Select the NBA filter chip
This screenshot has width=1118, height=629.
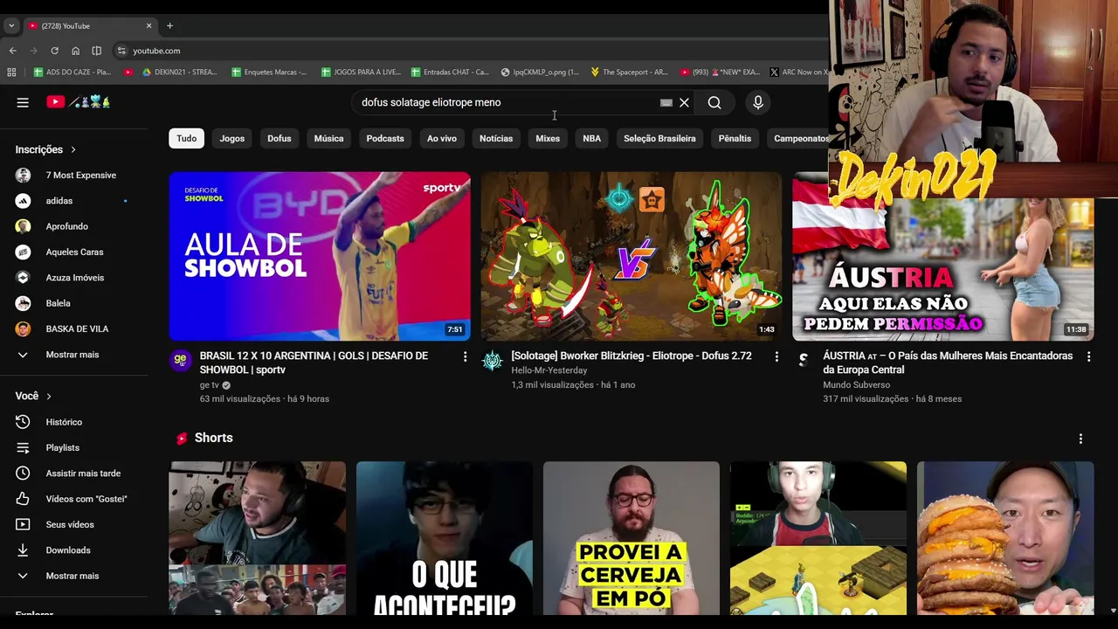(592, 138)
